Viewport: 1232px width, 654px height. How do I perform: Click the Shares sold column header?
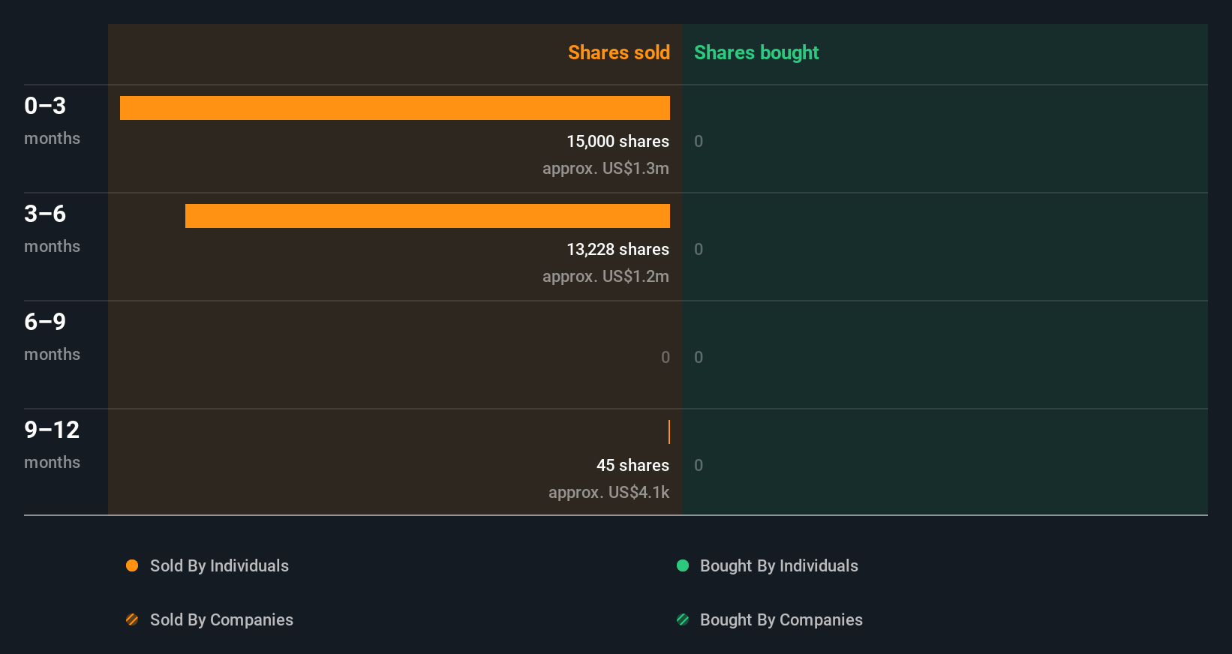pyautogui.click(x=619, y=52)
